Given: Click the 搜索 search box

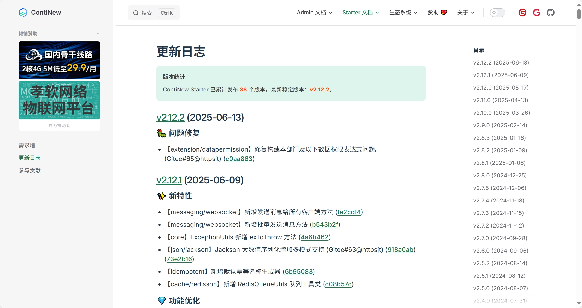Looking at the screenshot, I should tap(154, 13).
